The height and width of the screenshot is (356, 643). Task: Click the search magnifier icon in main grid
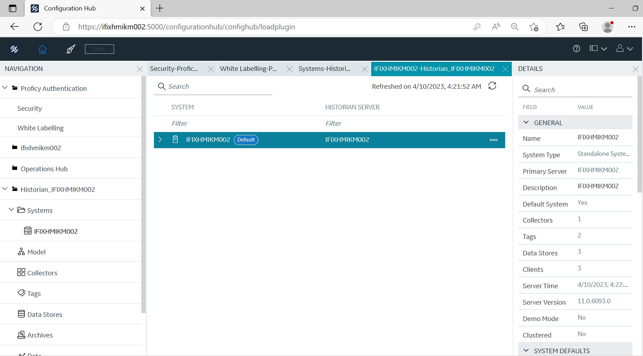(x=162, y=86)
